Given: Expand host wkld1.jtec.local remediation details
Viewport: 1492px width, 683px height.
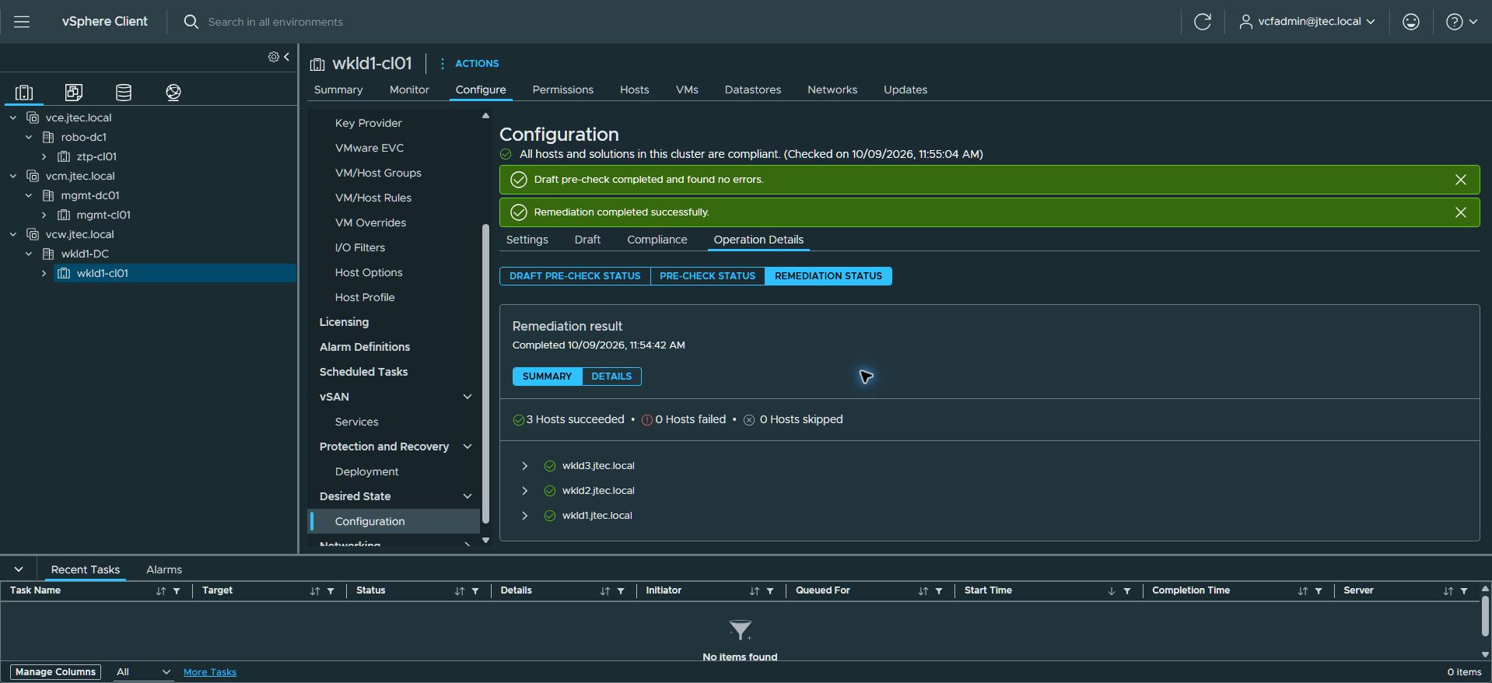Looking at the screenshot, I should 525,516.
